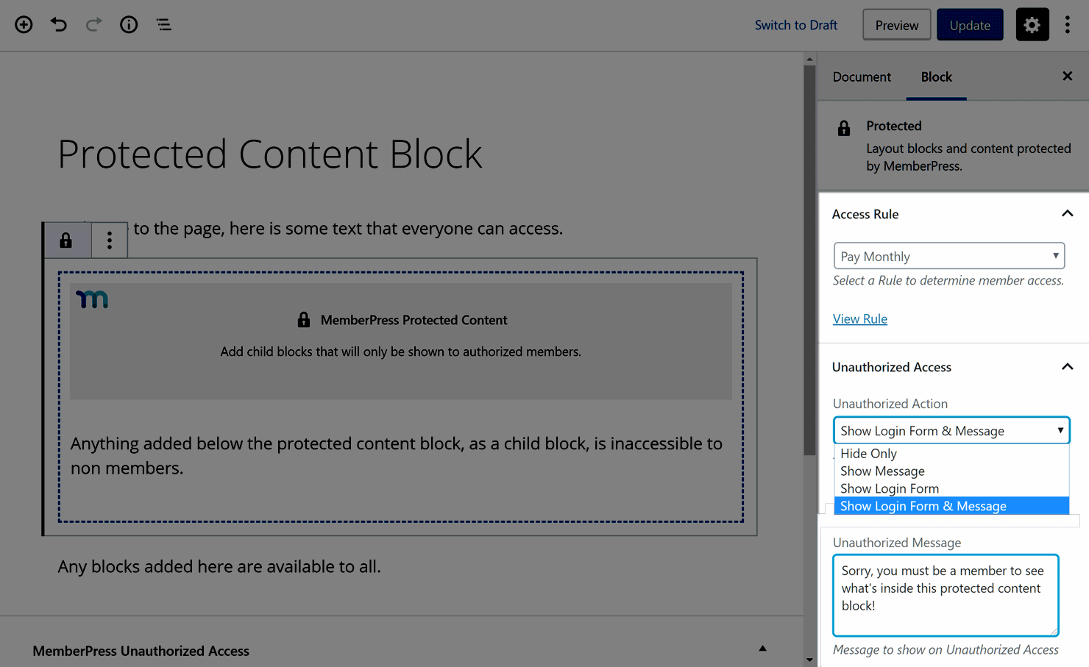Choose Show Message option
The width and height of the screenshot is (1089, 667).
tap(951, 471)
